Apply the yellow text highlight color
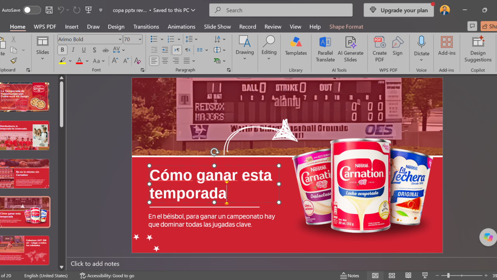The height and width of the screenshot is (280, 497). [x=62, y=61]
